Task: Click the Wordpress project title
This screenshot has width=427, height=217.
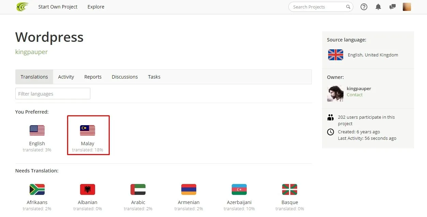Action: (x=49, y=37)
